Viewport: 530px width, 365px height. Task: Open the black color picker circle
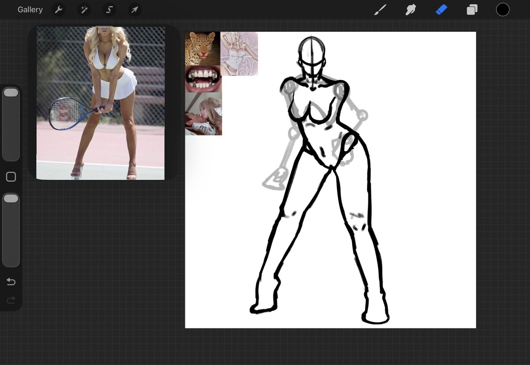pyautogui.click(x=503, y=10)
